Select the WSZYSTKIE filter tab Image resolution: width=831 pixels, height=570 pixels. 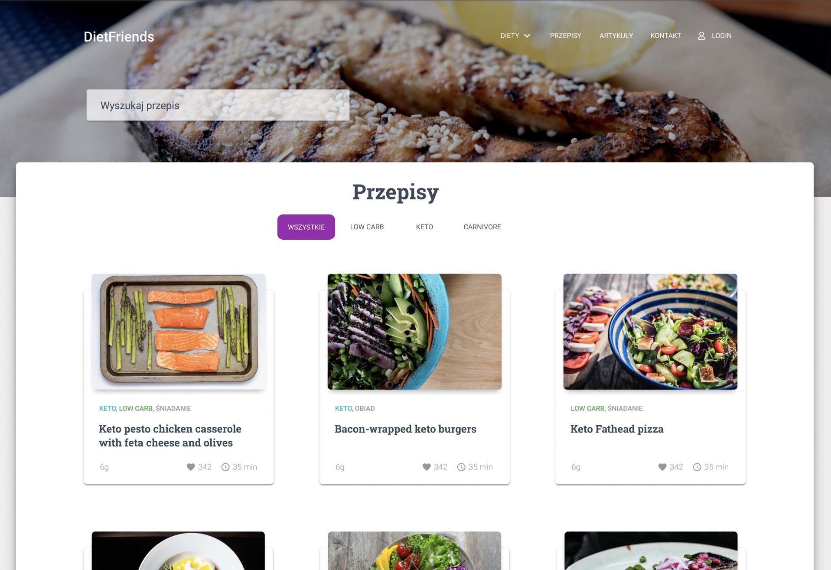pyautogui.click(x=306, y=227)
